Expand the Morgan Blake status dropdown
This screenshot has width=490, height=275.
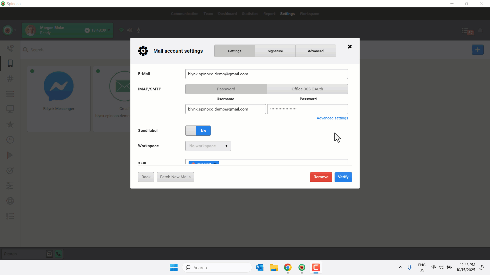click(x=109, y=30)
